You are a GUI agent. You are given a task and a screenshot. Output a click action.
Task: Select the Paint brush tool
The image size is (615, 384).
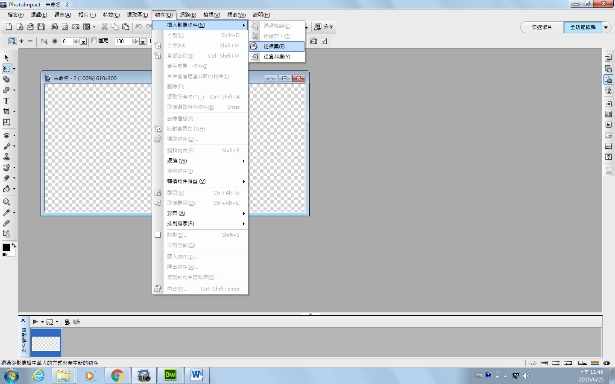[x=6, y=146]
